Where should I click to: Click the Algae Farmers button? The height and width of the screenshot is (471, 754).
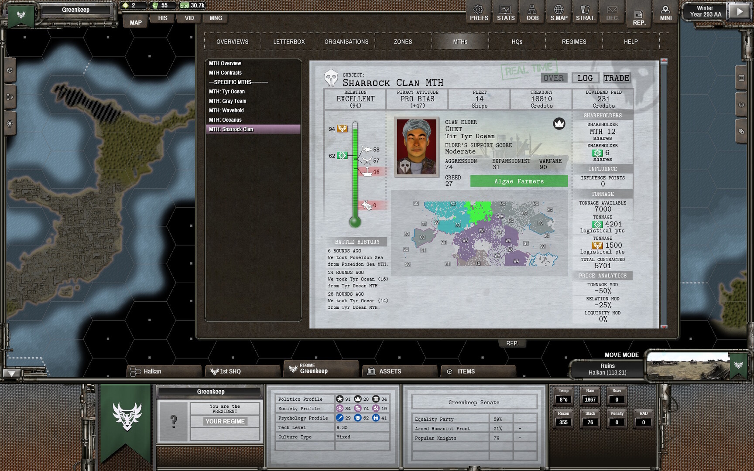tap(519, 181)
